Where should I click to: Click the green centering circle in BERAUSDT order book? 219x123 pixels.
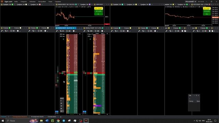63,39
